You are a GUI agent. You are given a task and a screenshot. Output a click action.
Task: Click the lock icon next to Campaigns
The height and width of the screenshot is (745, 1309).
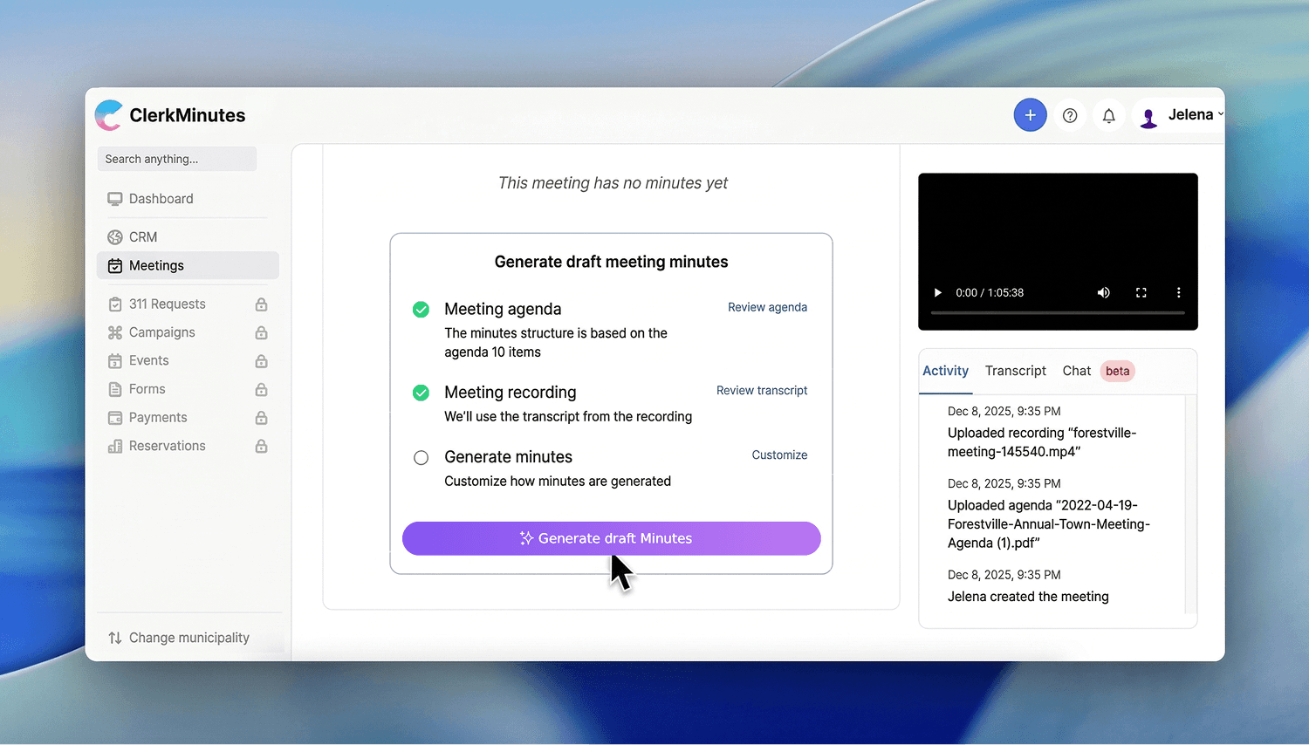[261, 332]
